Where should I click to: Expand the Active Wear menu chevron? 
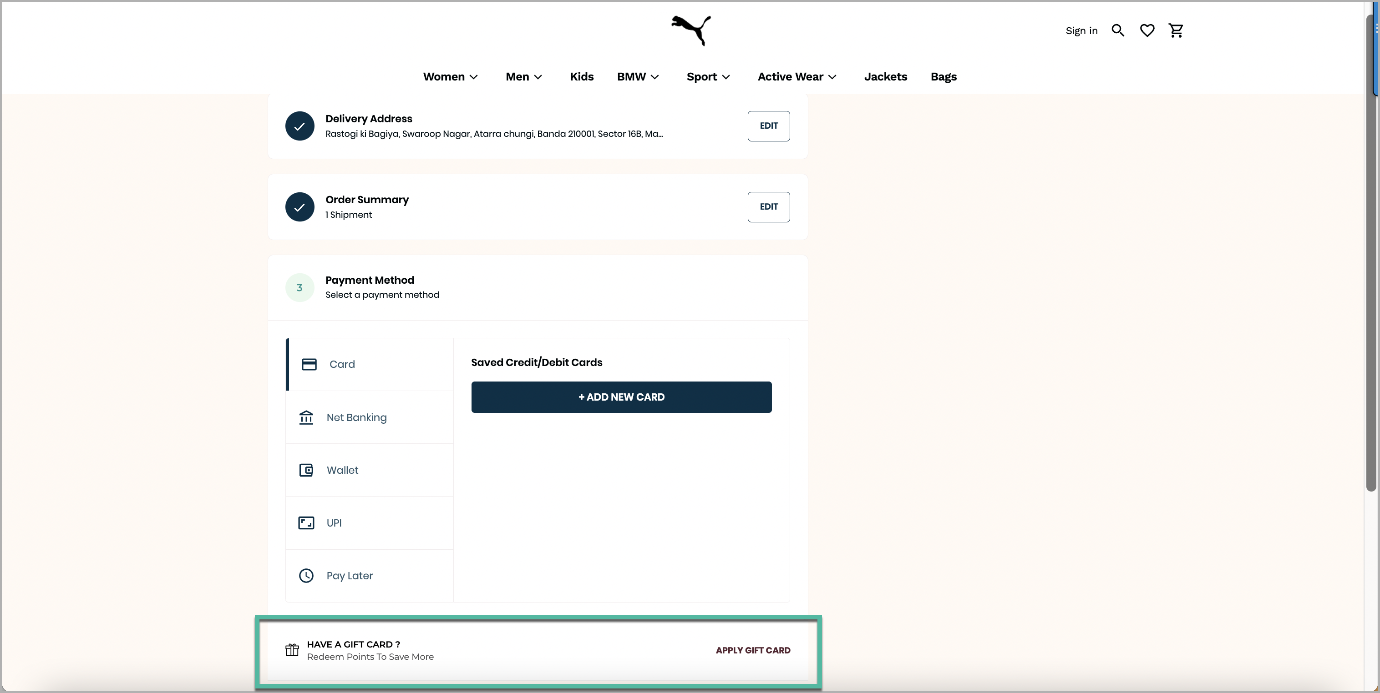[x=832, y=77]
